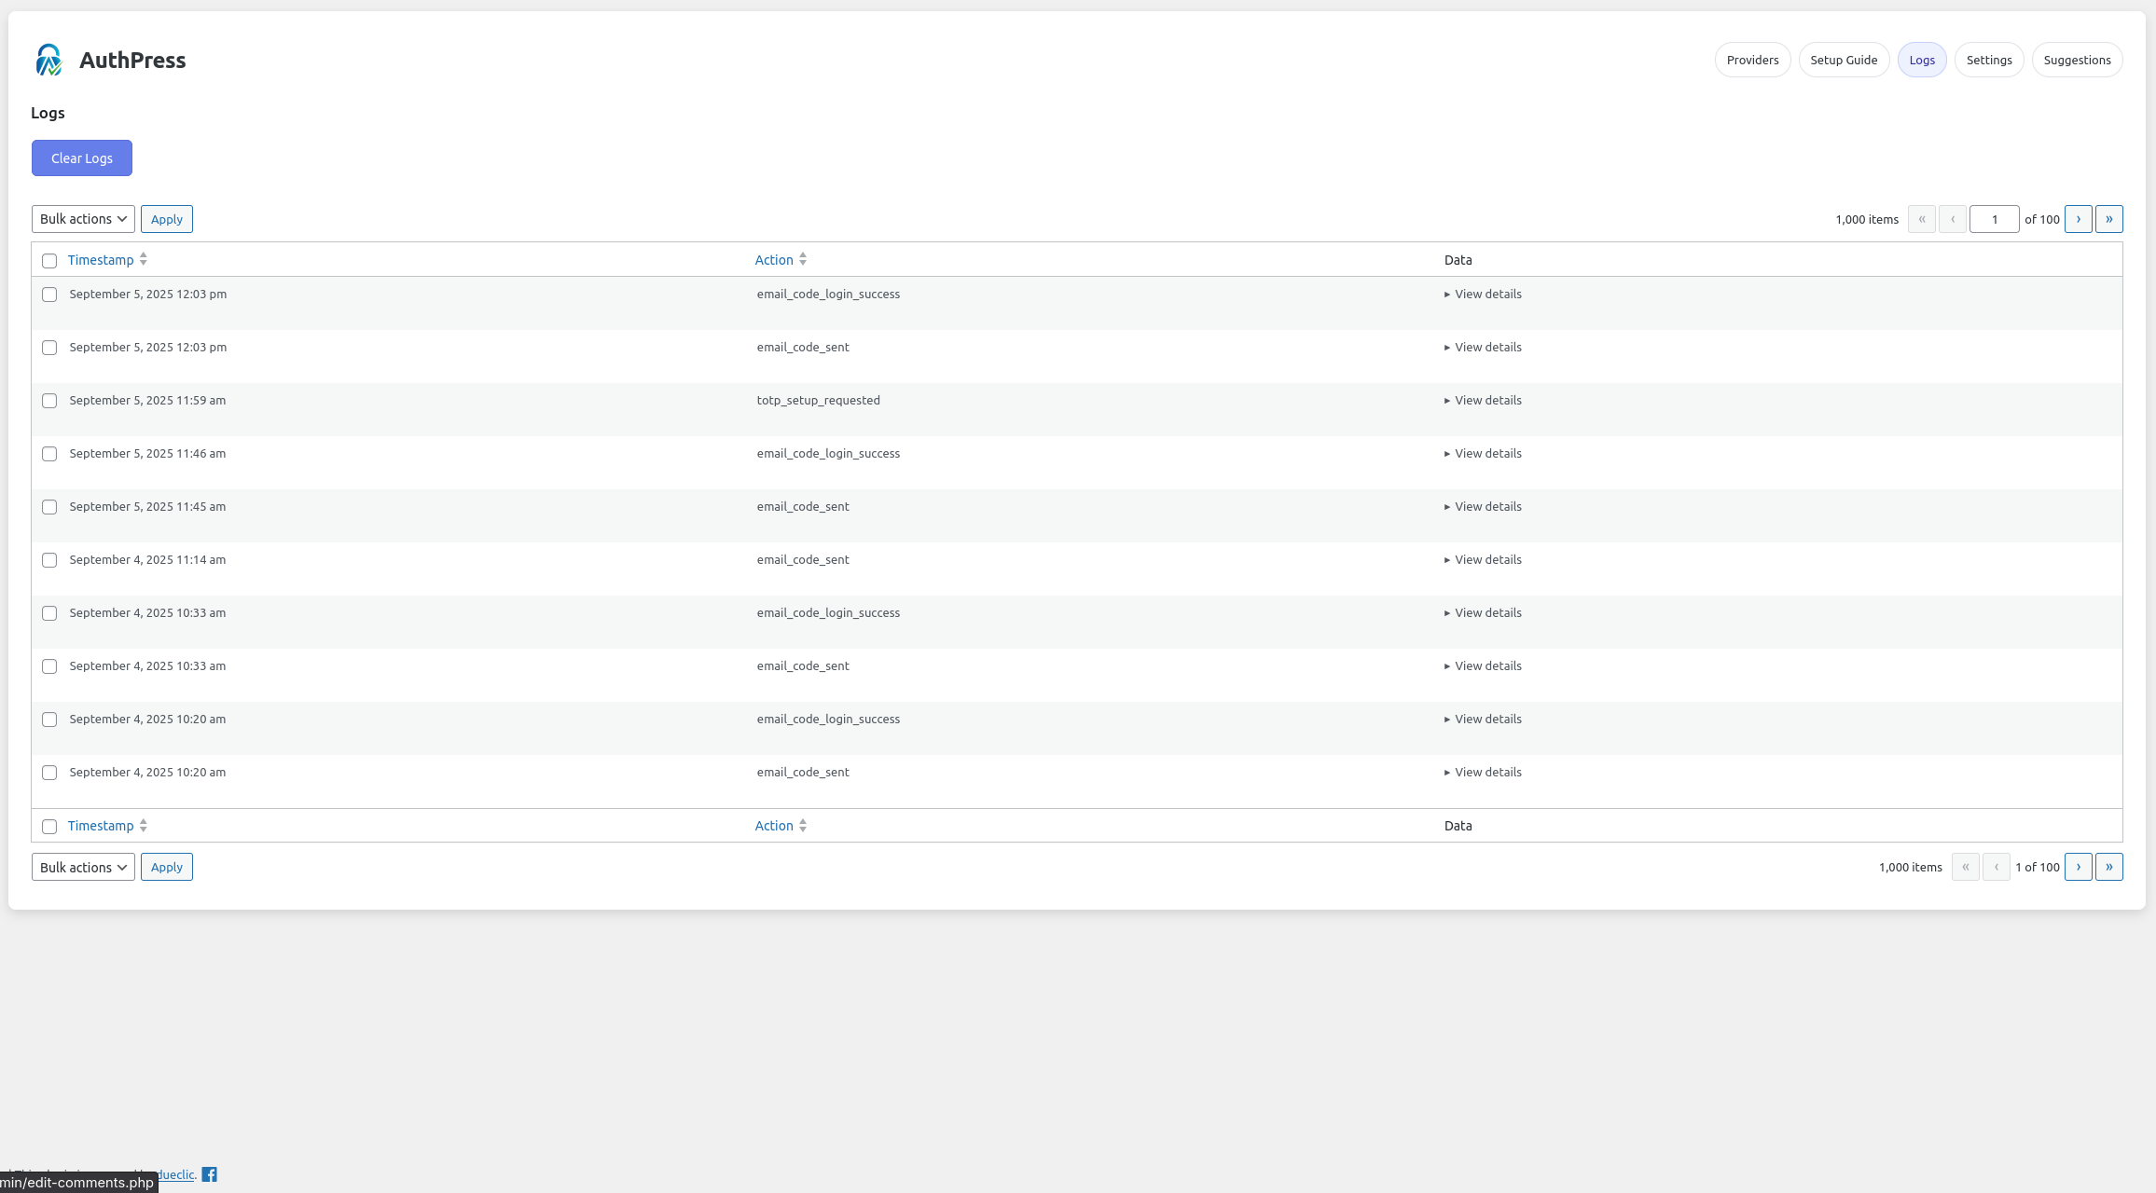Open the Setup Guide tab
Viewport: 2156px width, 1193px height.
(x=1844, y=59)
